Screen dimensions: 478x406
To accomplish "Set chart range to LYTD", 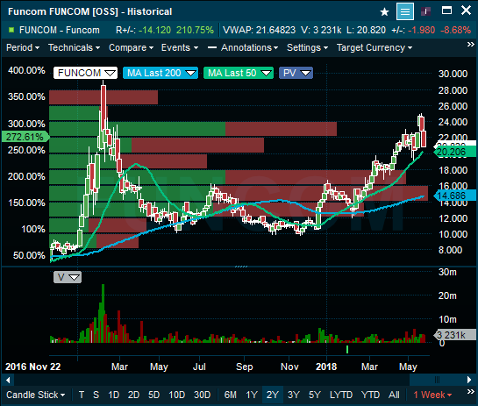I will [341, 395].
